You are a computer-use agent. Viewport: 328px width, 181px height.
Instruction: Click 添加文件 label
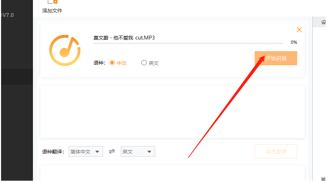52,11
